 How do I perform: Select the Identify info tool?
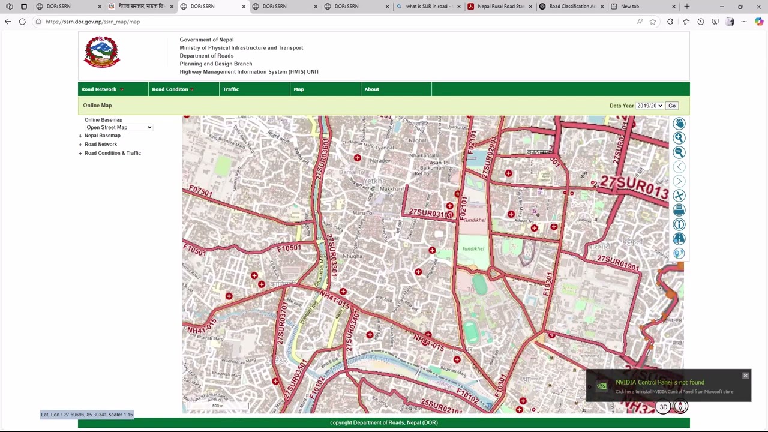[x=679, y=224]
